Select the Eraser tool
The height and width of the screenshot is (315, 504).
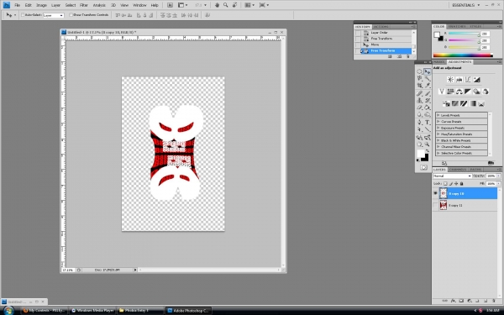[x=420, y=108]
